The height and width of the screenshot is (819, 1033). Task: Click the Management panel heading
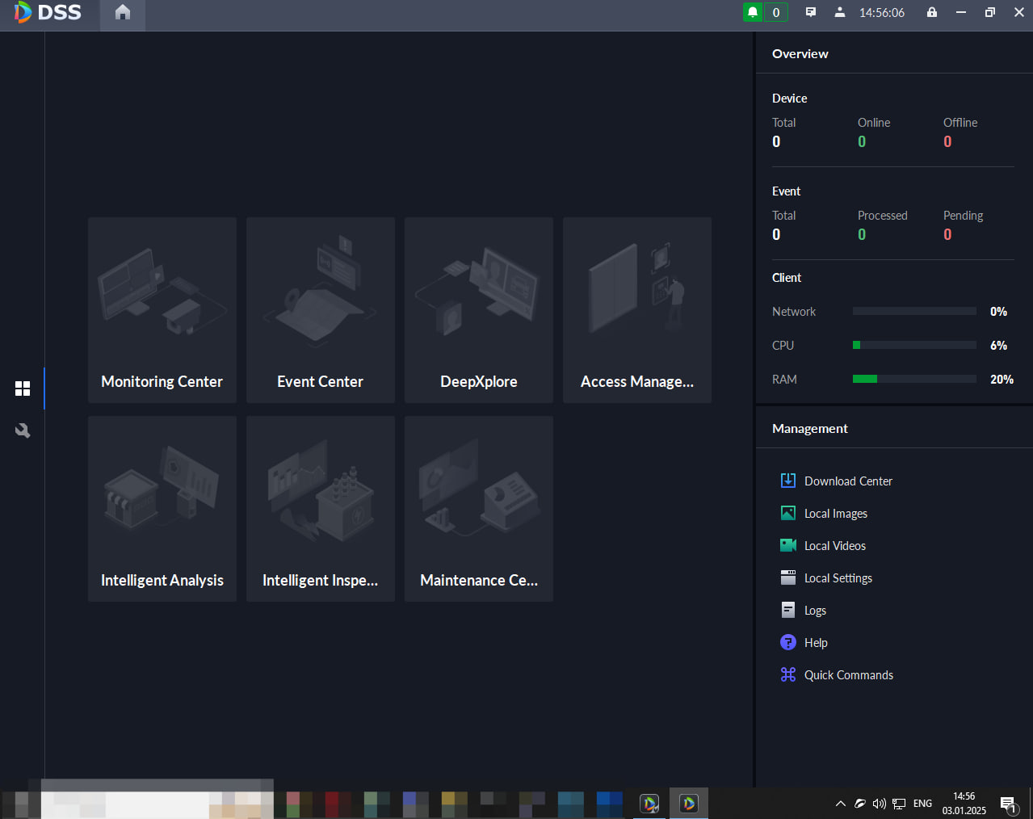tap(810, 428)
